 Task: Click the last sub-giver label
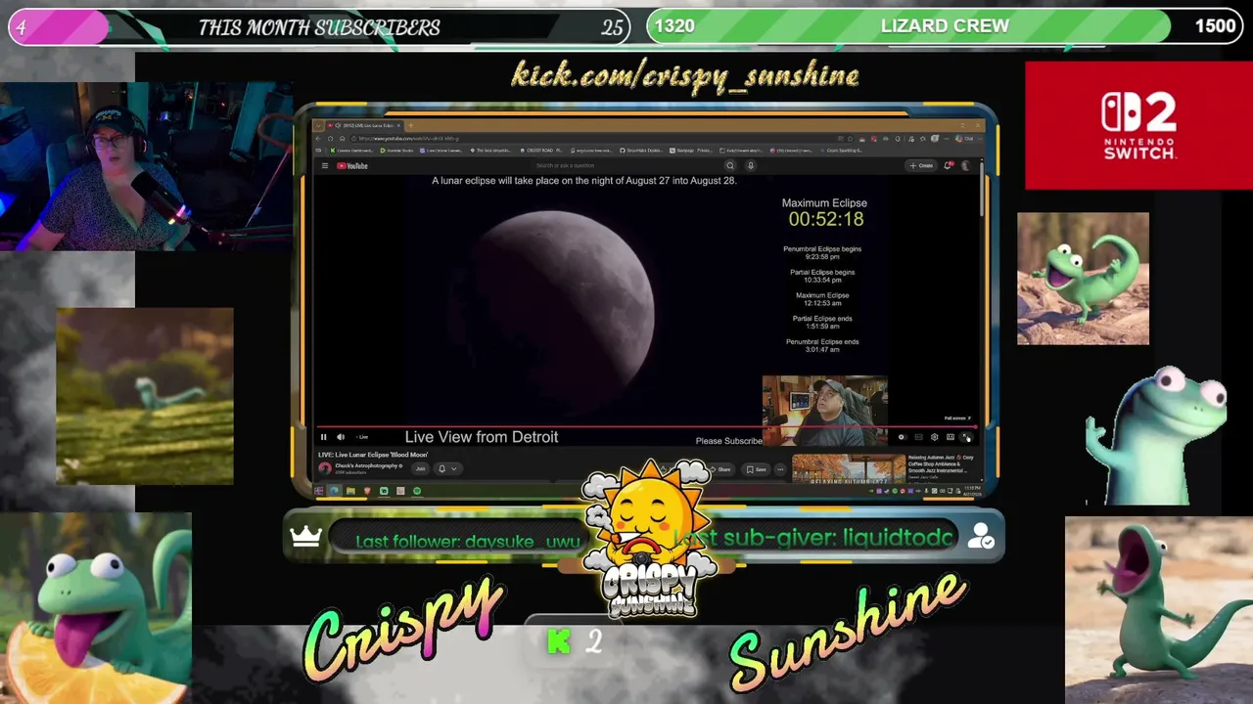click(812, 538)
